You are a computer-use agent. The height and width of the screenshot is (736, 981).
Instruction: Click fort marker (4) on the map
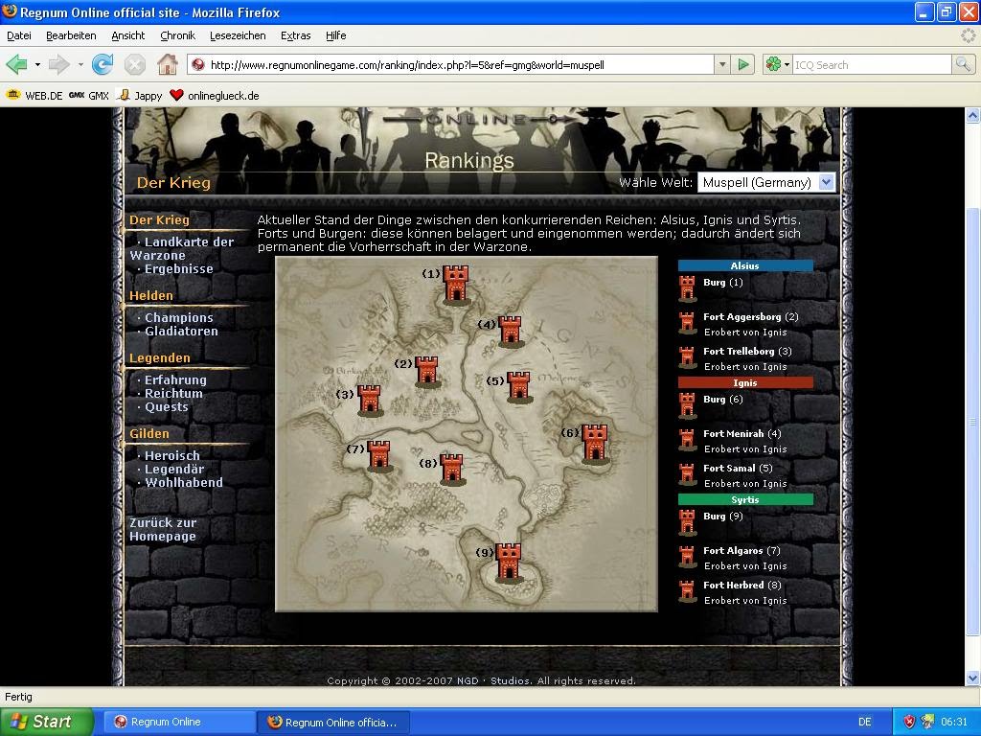pyautogui.click(x=510, y=331)
